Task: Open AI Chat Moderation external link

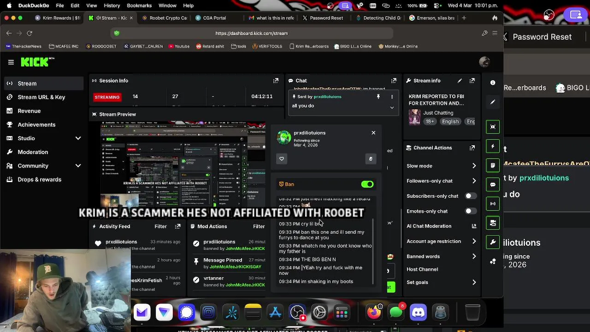Action: [474, 226]
